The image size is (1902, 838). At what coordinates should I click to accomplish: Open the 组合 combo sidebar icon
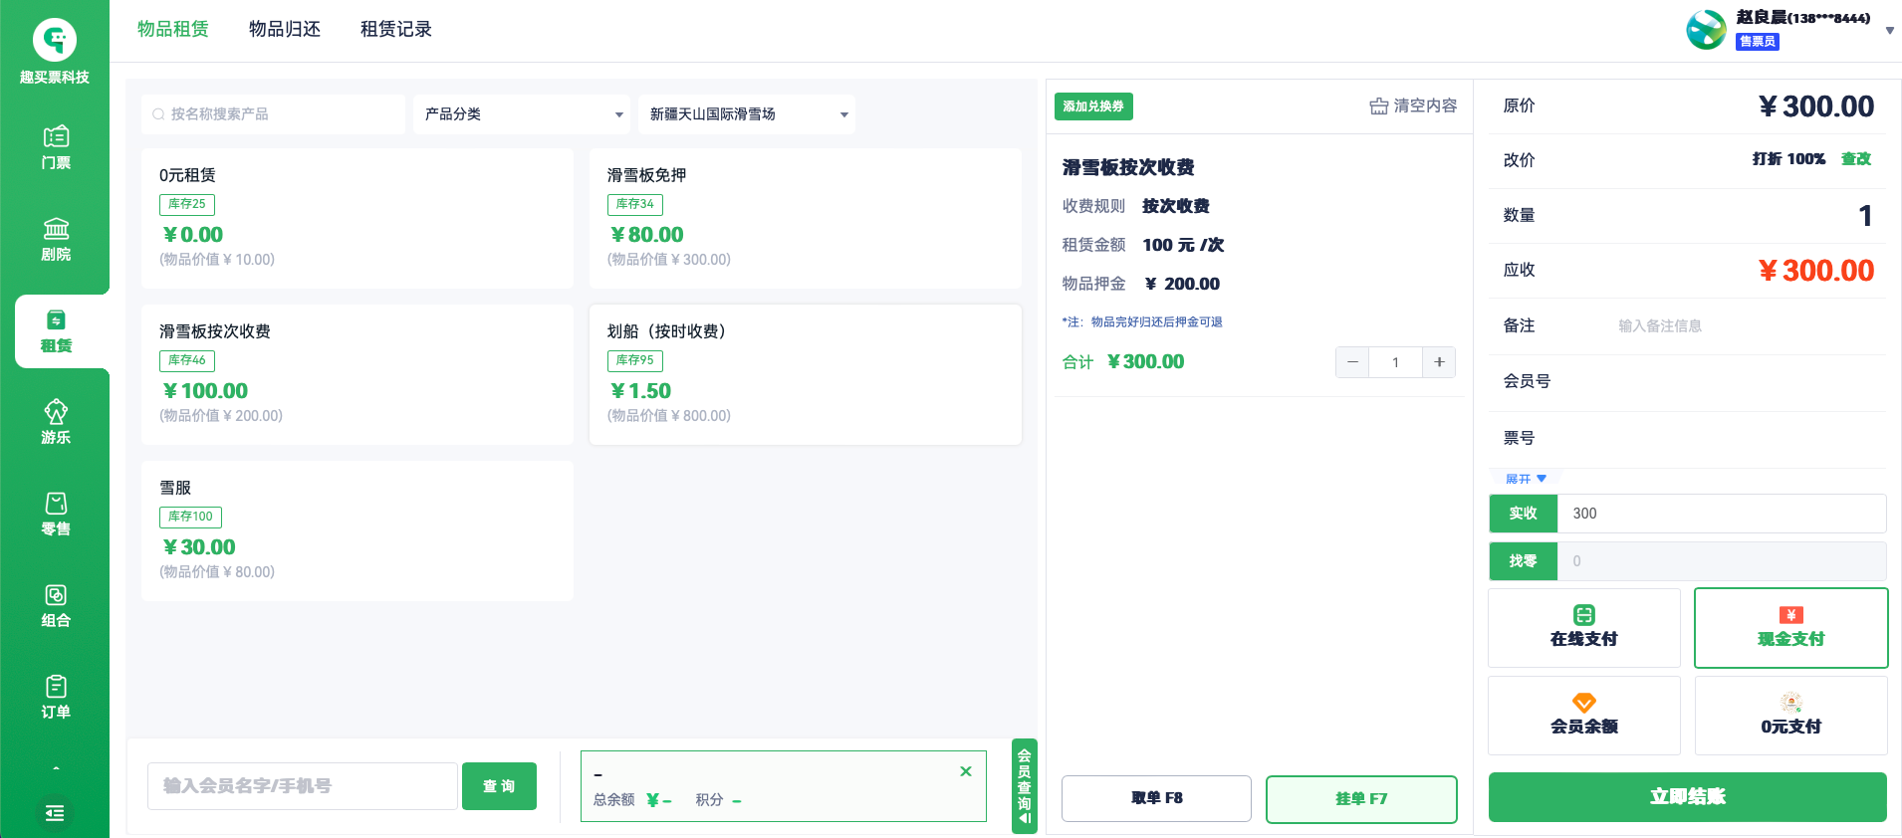[56, 605]
